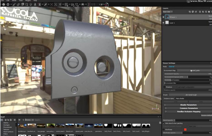This screenshot has height=136, width=212.
Task: Select the over_the_clouds environment thumbnail
Action: pyautogui.click(x=89, y=126)
